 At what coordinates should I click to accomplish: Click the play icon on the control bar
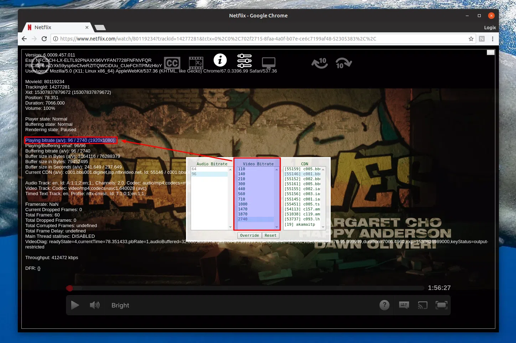[x=75, y=305]
